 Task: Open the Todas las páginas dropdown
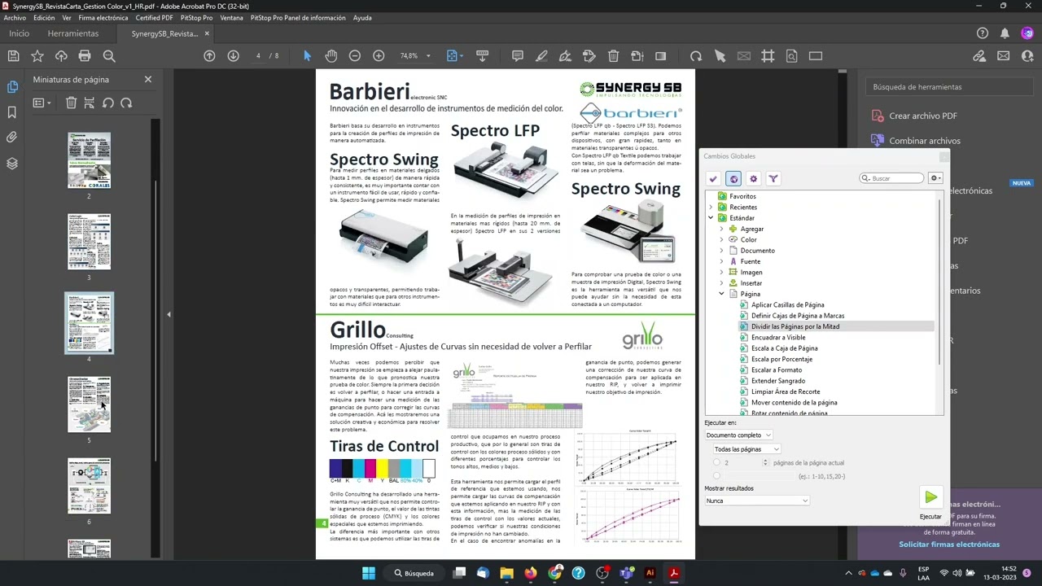tap(746, 449)
